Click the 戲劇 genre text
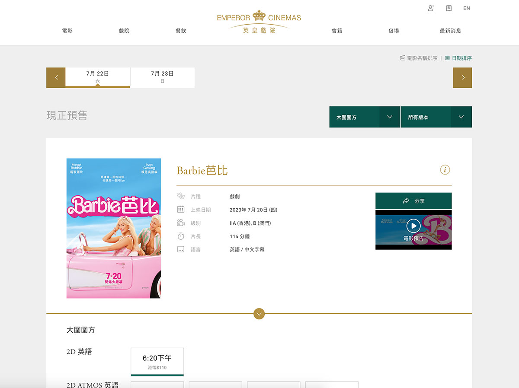This screenshot has height=388, width=519. click(x=235, y=197)
